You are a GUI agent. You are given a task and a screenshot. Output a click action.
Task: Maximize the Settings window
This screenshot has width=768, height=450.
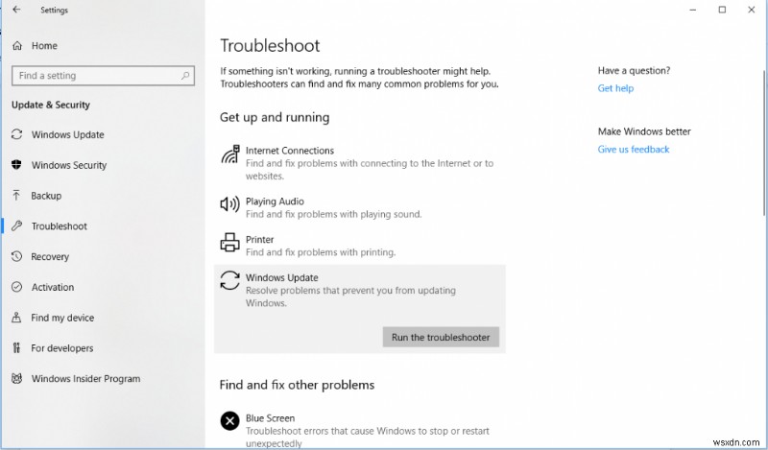[722, 10]
